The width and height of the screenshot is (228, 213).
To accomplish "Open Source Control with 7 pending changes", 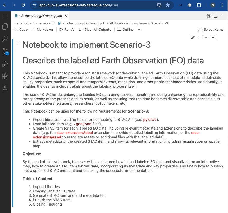I will click(5, 51).
